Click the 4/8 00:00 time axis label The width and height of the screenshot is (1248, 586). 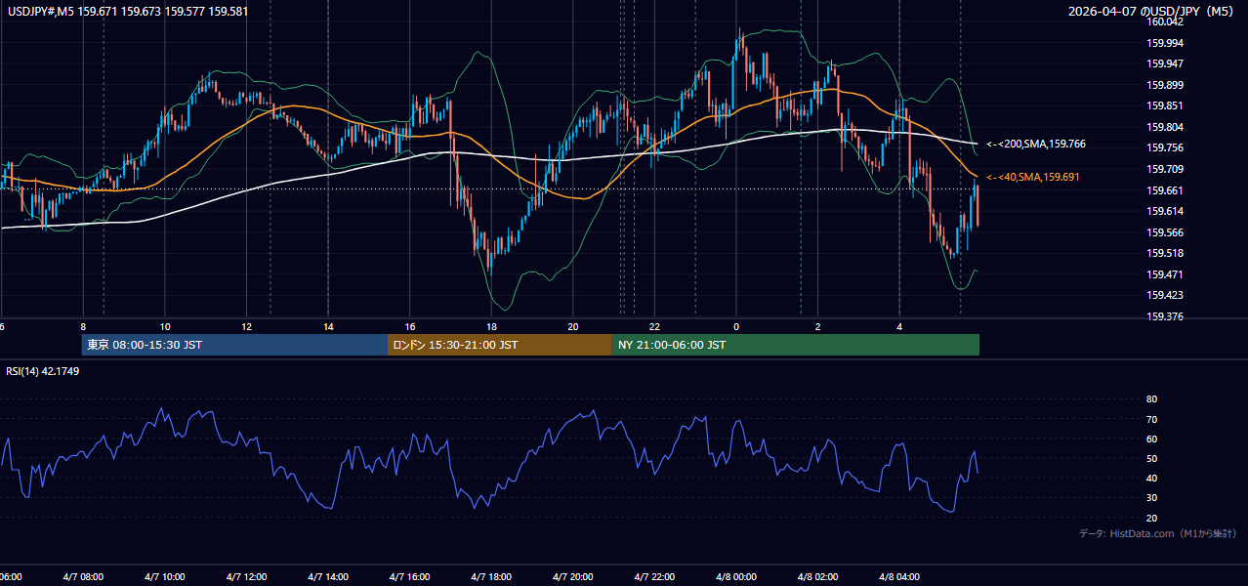point(736,577)
